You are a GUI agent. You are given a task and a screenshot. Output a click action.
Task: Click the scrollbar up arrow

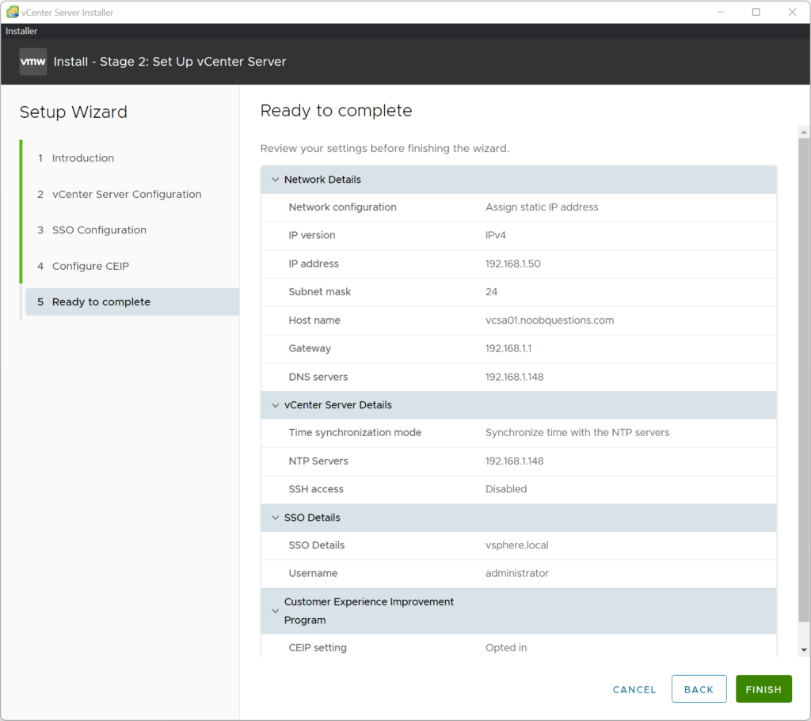pos(804,133)
